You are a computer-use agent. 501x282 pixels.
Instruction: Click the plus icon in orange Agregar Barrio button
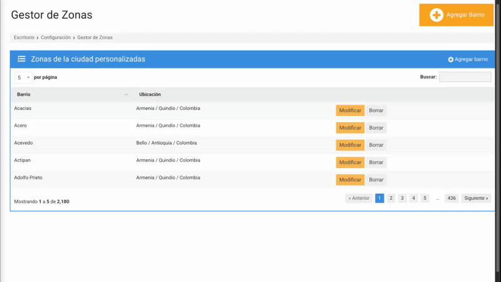(x=436, y=15)
